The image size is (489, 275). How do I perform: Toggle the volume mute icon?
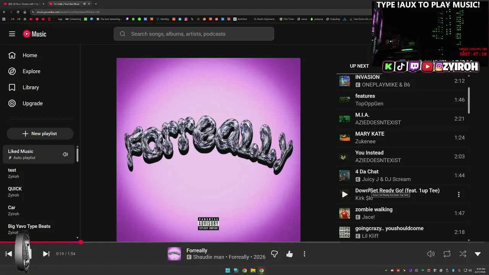pyautogui.click(x=431, y=254)
